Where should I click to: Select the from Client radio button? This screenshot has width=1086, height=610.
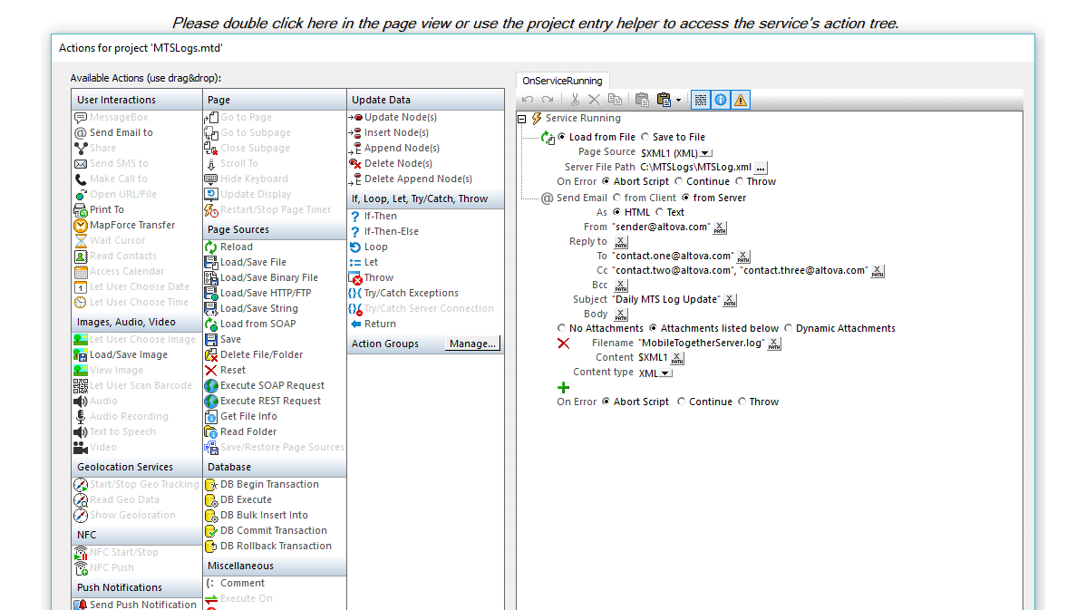(616, 198)
